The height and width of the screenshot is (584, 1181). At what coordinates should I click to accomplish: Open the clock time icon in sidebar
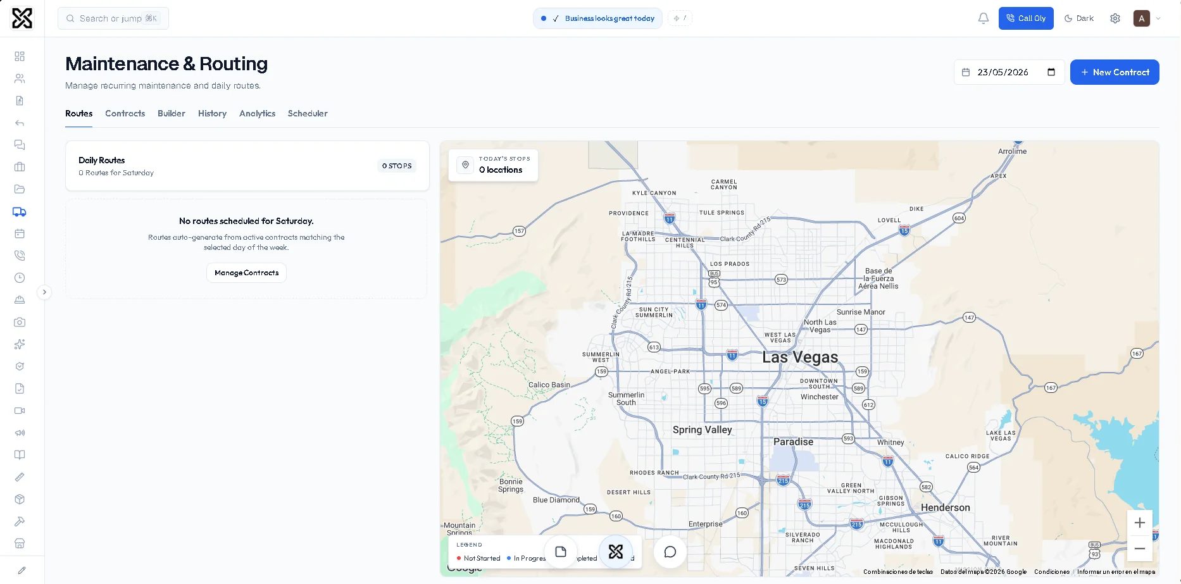pyautogui.click(x=20, y=278)
